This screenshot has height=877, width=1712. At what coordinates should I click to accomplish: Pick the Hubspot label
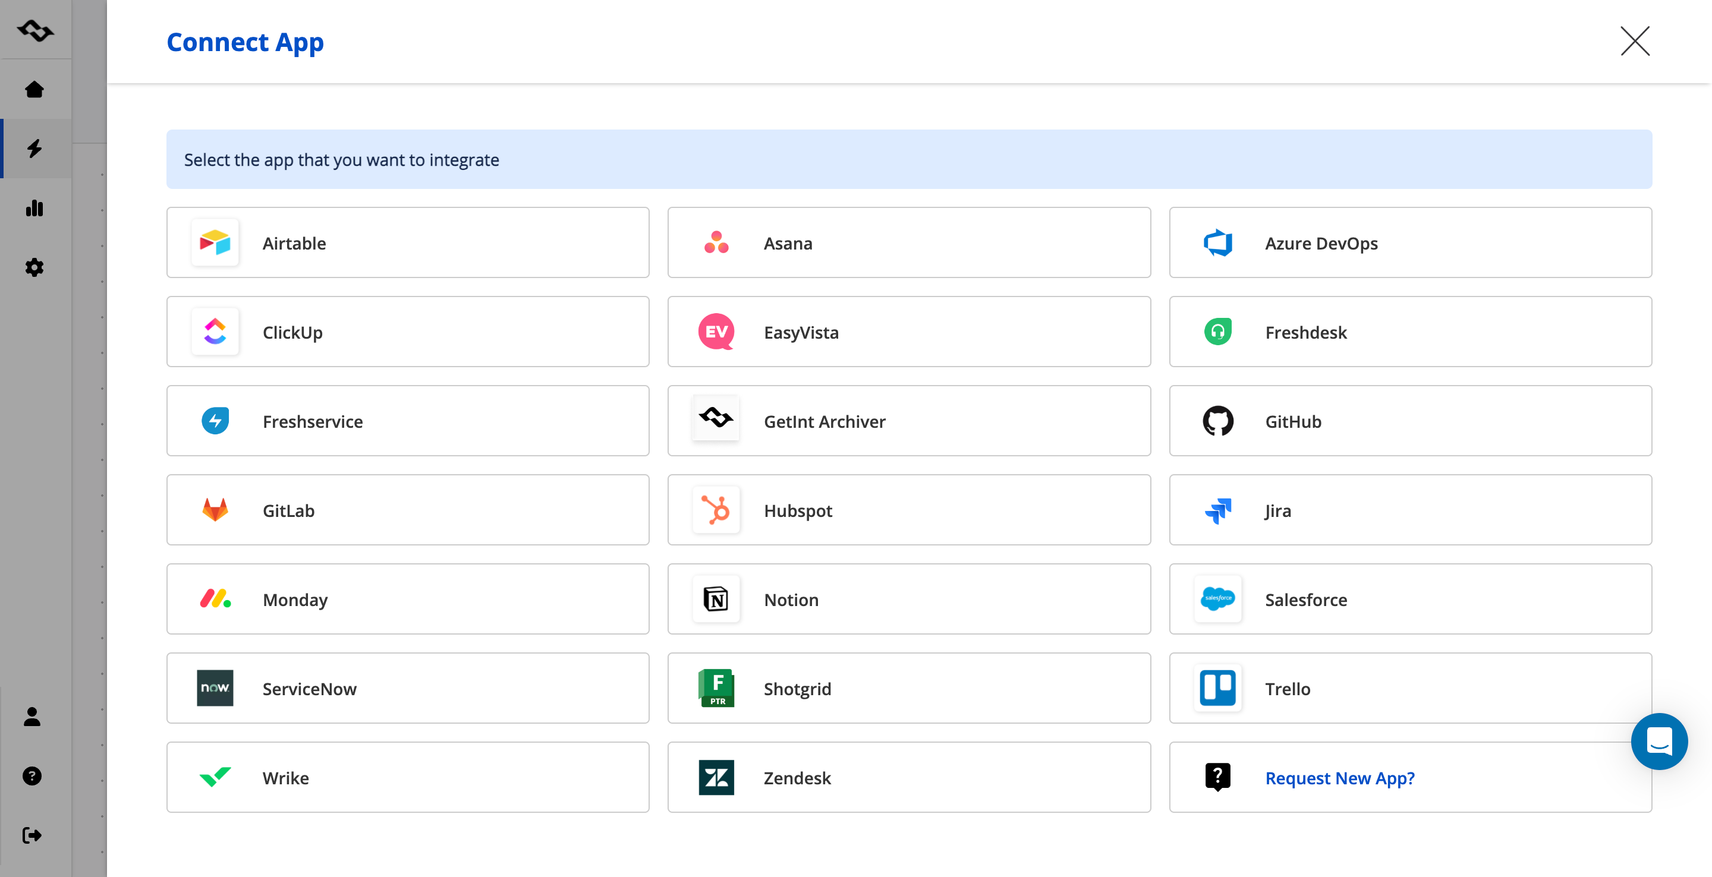point(798,510)
